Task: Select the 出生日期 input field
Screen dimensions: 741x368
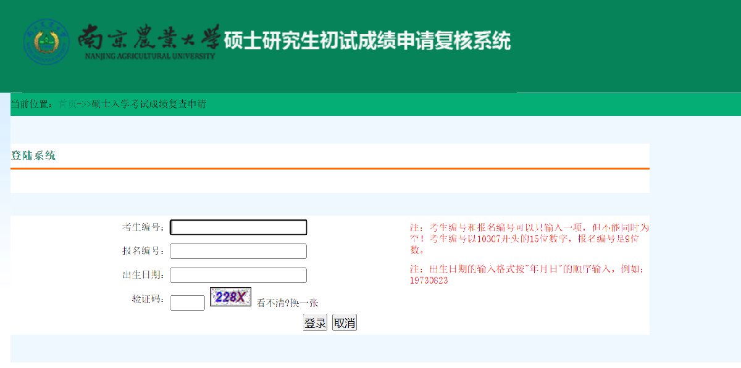Action: coord(238,276)
